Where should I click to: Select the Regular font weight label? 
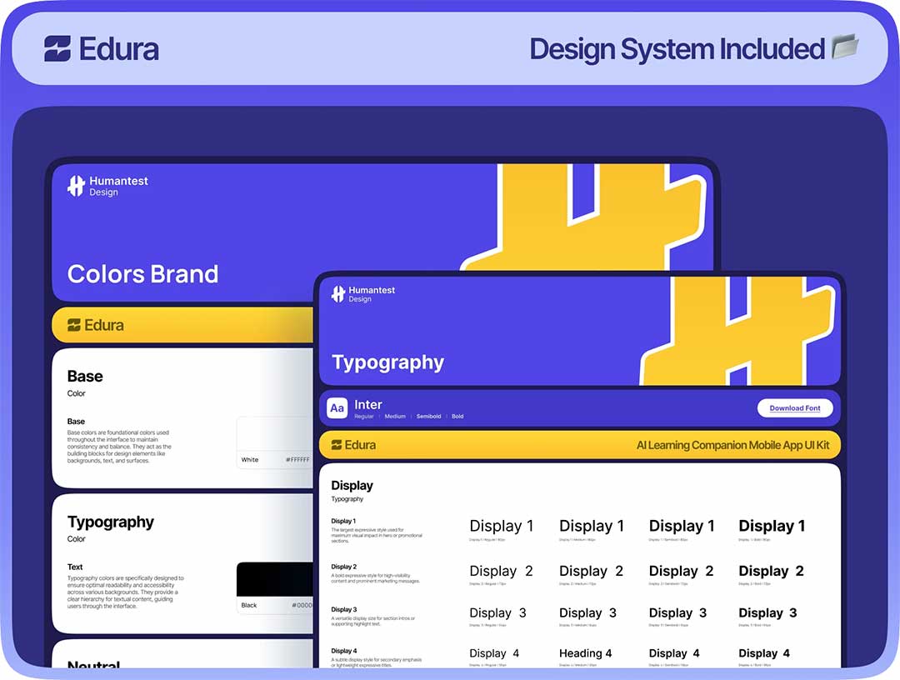[x=364, y=417]
